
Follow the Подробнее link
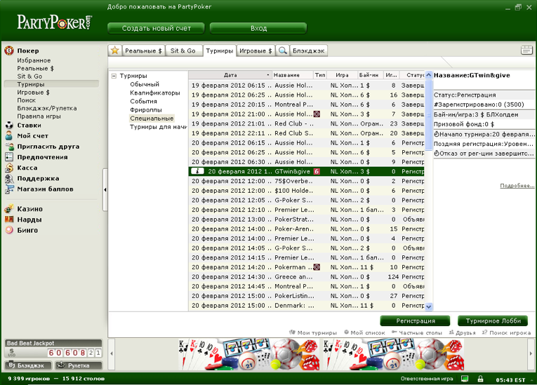coord(517,186)
